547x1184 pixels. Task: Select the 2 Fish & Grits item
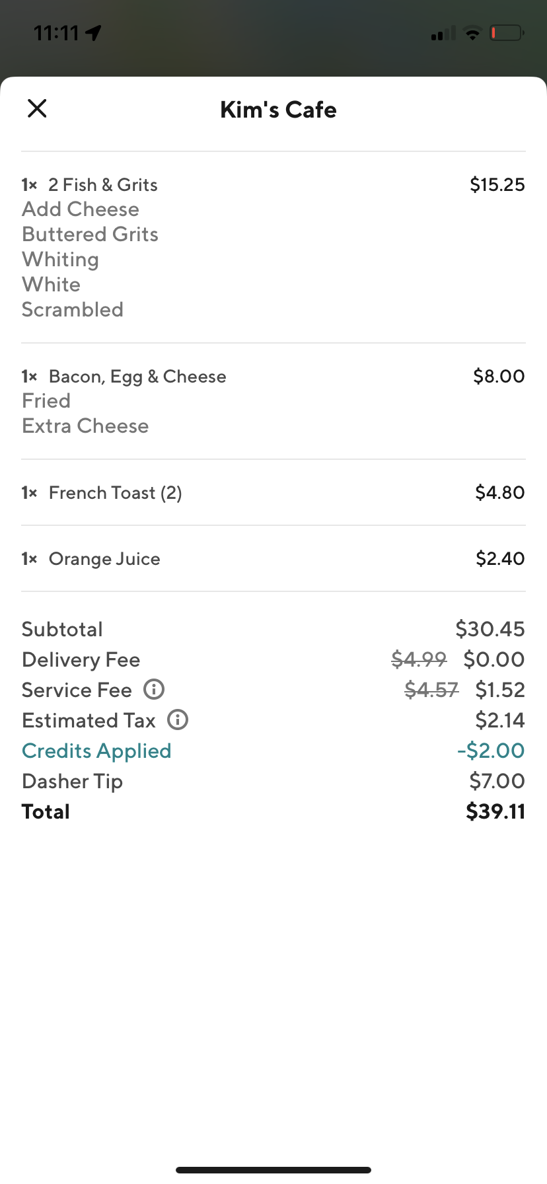103,185
